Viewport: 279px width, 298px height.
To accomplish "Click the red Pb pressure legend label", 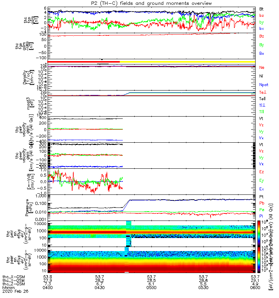I will [262, 203].
